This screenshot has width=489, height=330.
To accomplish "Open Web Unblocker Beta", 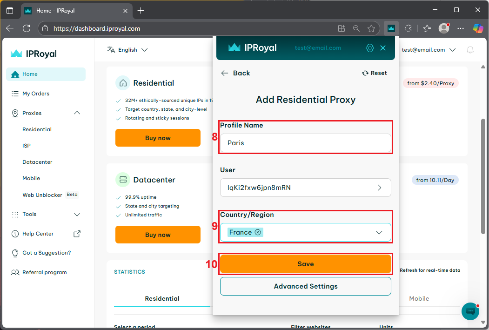I will [50, 195].
